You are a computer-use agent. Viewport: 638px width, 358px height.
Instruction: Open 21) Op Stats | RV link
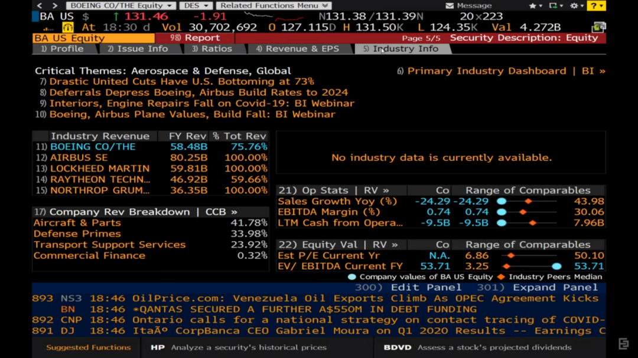coord(334,191)
